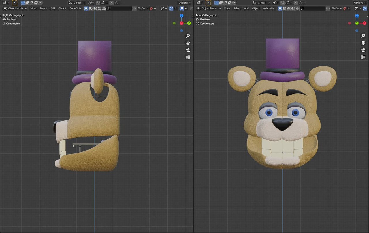Open Add menu in front viewport

click(246, 8)
